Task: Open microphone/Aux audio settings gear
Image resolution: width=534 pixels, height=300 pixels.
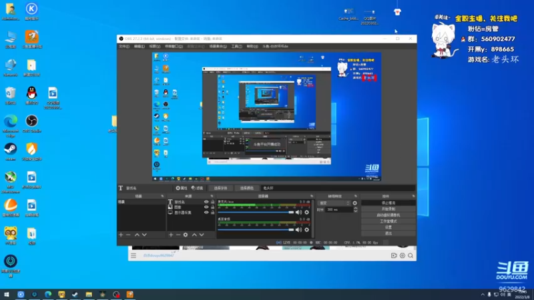Action: tap(307, 212)
